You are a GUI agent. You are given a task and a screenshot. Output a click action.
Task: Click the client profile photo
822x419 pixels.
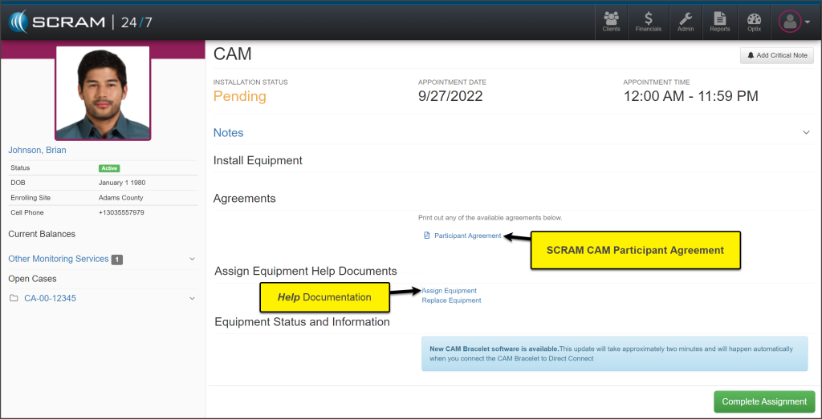pyautogui.click(x=102, y=92)
